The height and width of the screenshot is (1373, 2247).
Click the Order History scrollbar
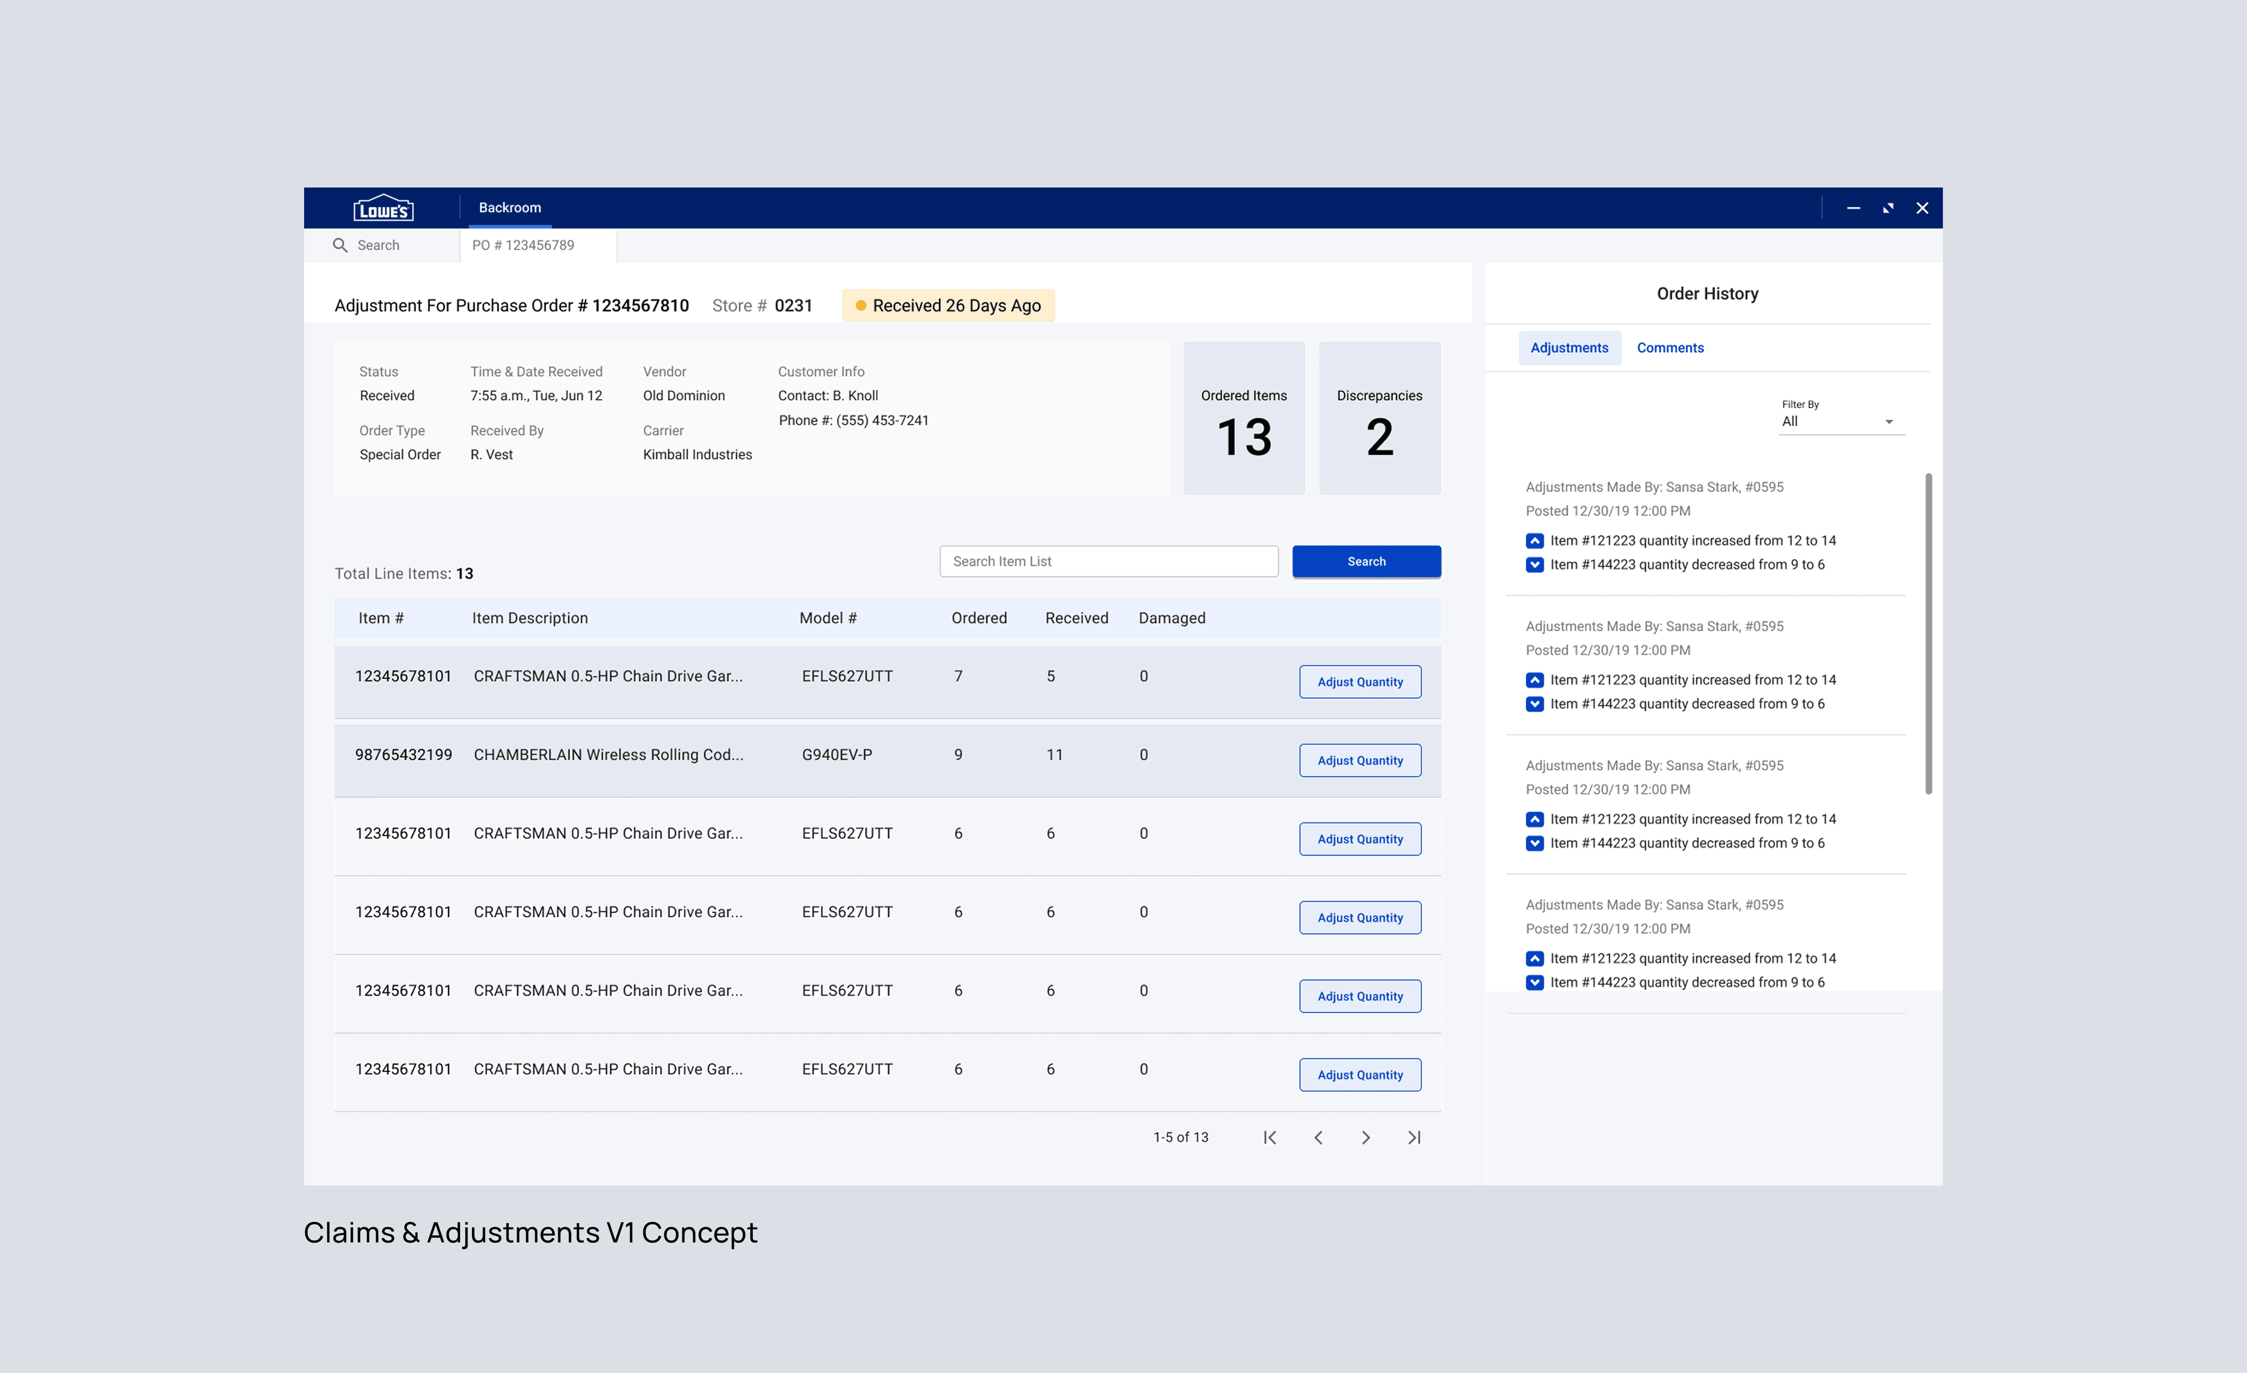(1928, 633)
